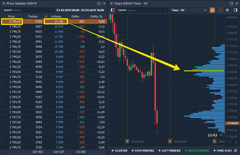Open three-dot symbol options in chart ESH19 field
Image resolution: width=240 pixels, height=155 pixels.
pyautogui.click(x=166, y=10)
